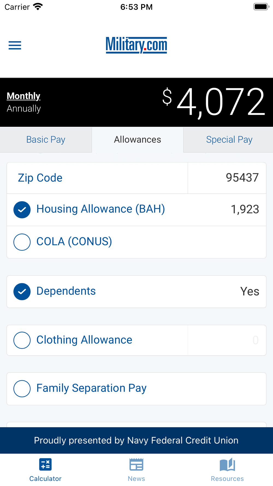Enable Family Separation Pay
Screen dimensions: 273x486
pos(22,388)
